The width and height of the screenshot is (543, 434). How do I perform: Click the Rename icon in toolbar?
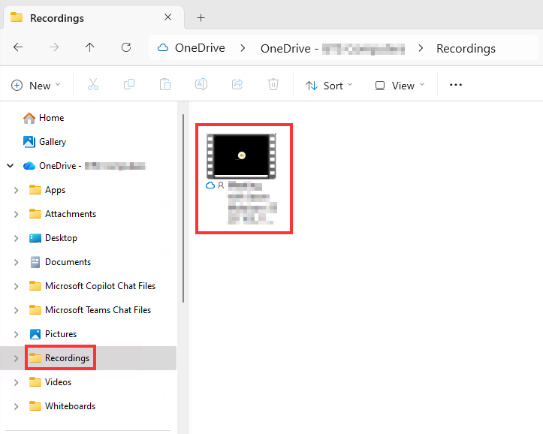pyautogui.click(x=201, y=85)
